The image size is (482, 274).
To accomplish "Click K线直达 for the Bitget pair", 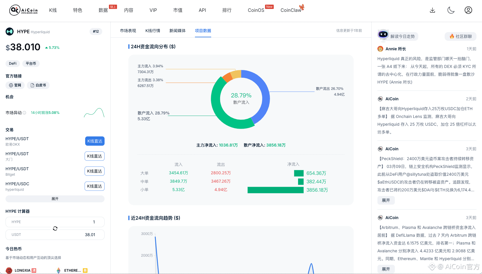I will click(x=94, y=171).
